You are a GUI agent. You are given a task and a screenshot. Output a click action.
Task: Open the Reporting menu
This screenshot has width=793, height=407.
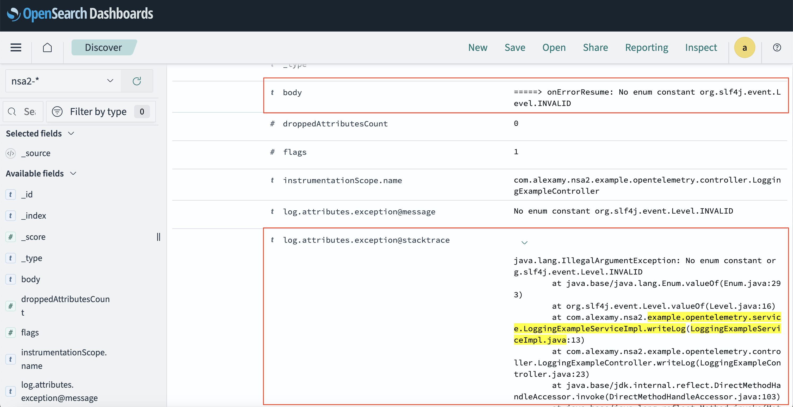(x=646, y=47)
